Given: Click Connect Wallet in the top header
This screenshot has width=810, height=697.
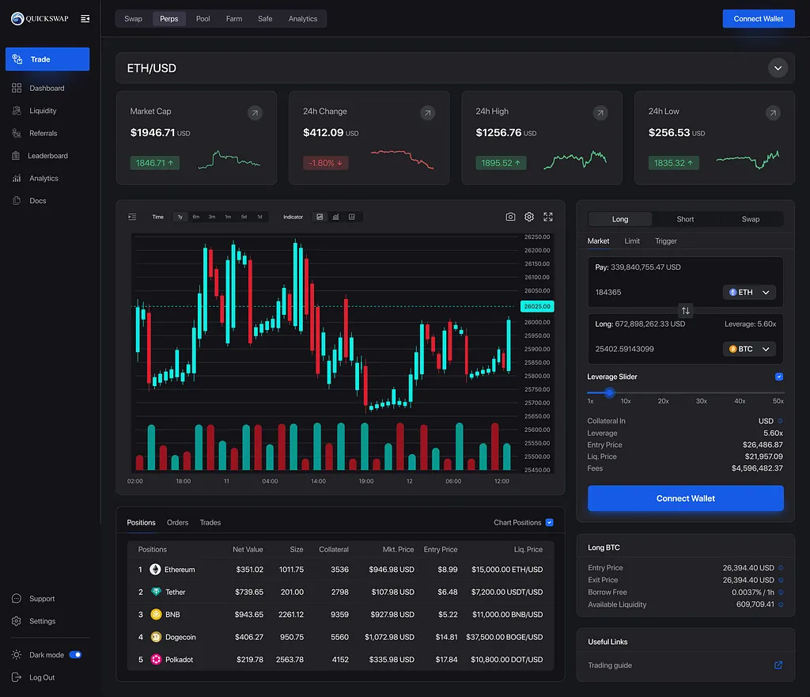Looking at the screenshot, I should (x=759, y=19).
